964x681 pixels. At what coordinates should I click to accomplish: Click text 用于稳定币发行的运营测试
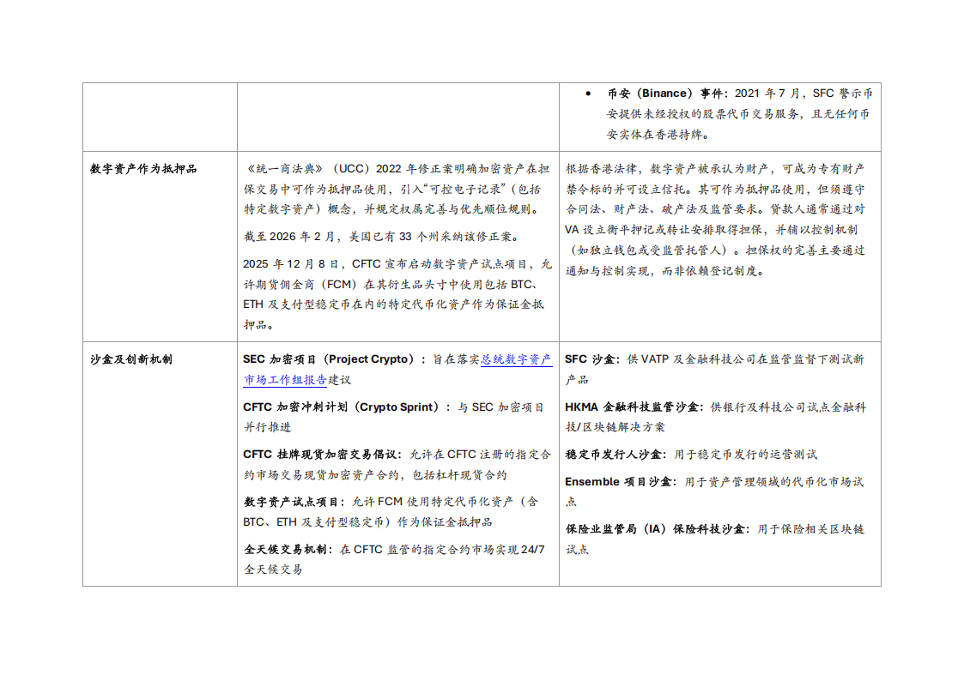pyautogui.click(x=746, y=455)
